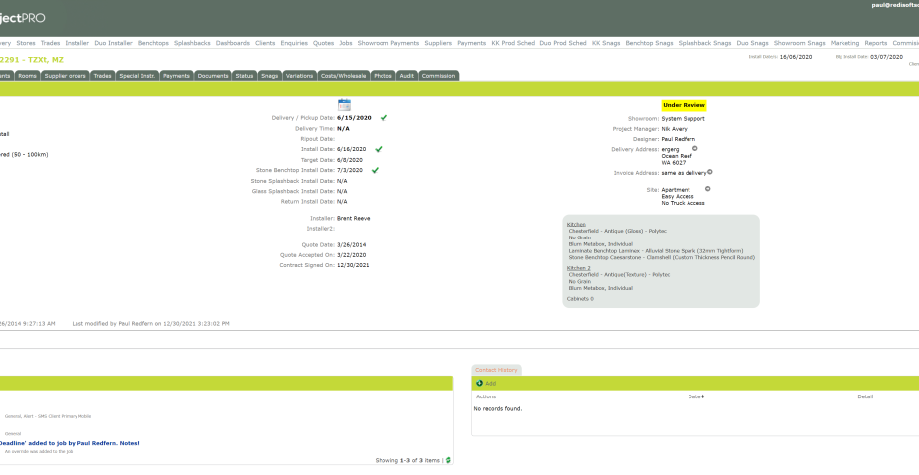Switch to the Costs/Wholesale tab
Viewport: 919px width, 475px height.
click(x=344, y=76)
